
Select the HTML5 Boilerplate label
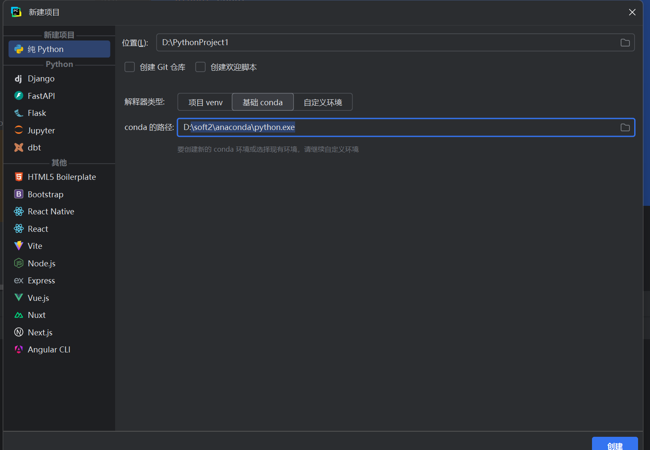pyautogui.click(x=62, y=177)
